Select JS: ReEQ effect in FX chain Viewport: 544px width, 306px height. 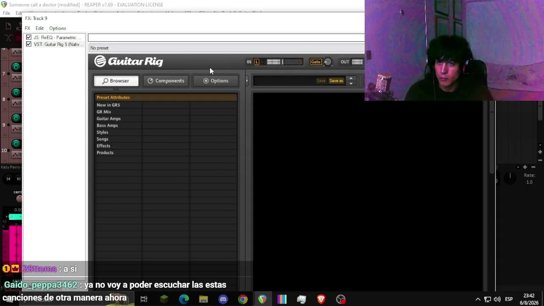tap(57, 37)
